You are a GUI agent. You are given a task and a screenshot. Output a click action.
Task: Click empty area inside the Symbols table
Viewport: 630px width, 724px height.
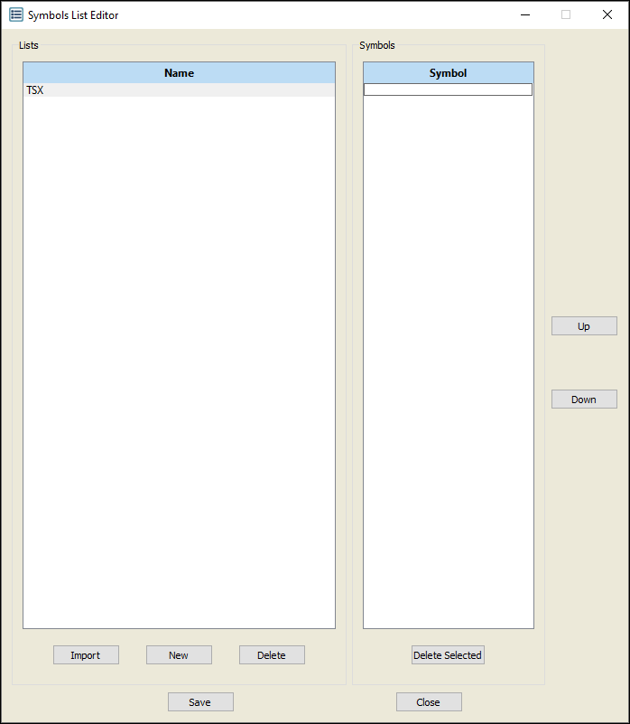[x=448, y=362]
